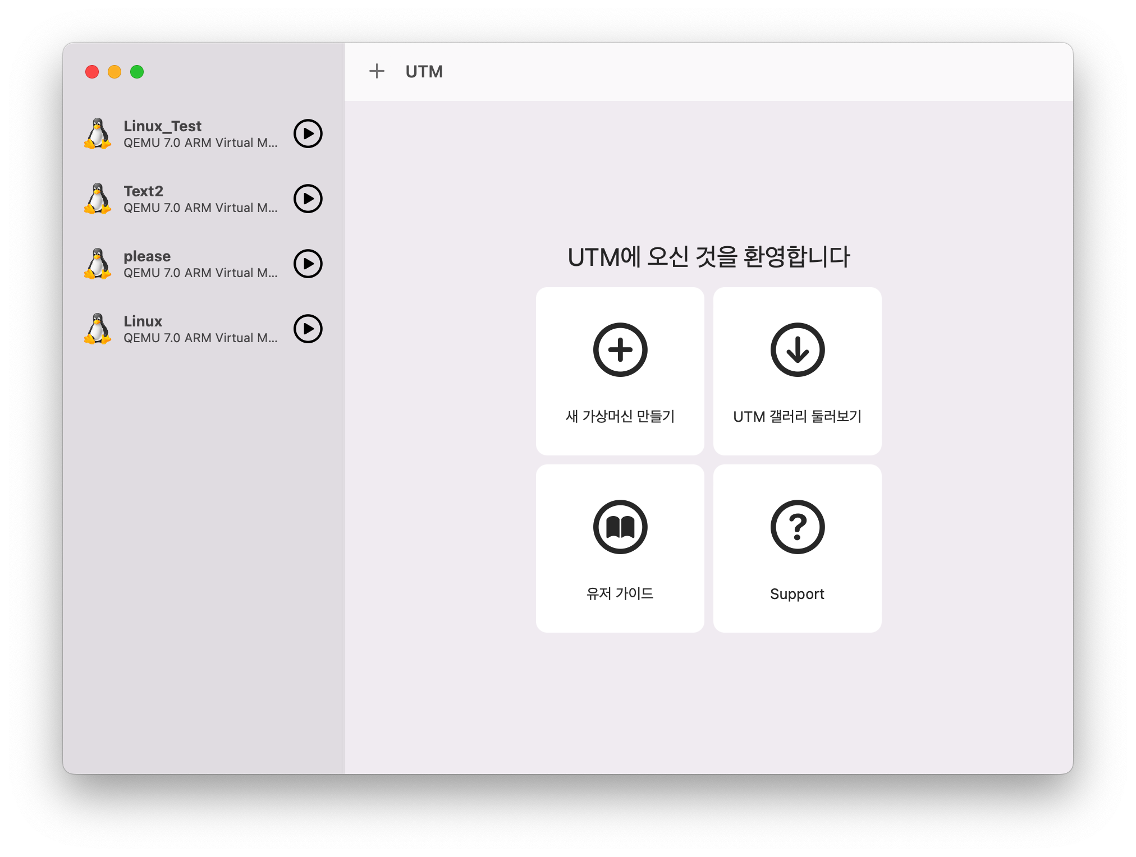This screenshot has height=857, width=1136.
Task: Open the book user guide icon
Action: 620,527
